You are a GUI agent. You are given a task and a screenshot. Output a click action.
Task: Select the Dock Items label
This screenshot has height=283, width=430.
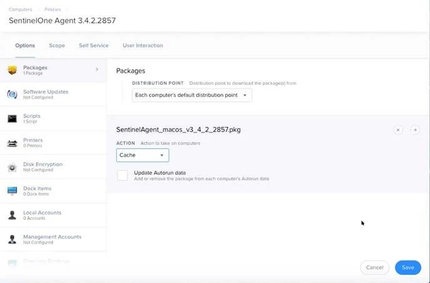37,189
